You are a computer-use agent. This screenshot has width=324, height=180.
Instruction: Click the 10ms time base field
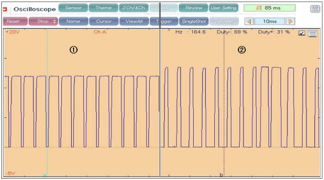[x=270, y=21]
